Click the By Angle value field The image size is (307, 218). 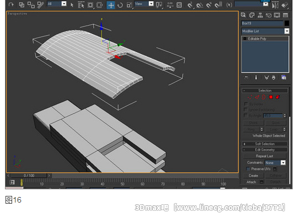tap(273, 116)
